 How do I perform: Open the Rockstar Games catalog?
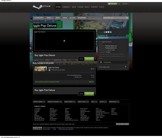[x=84, y=118]
